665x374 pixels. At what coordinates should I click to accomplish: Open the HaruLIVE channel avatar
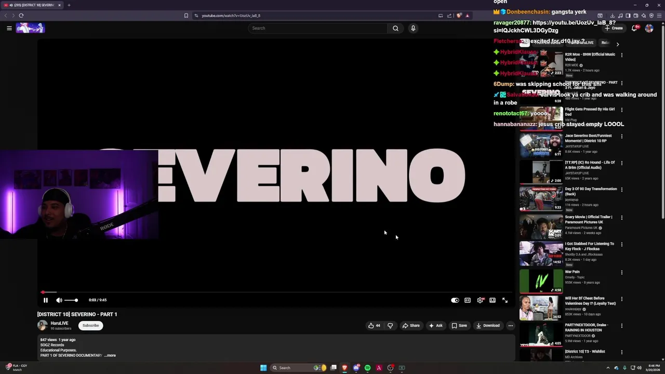pyautogui.click(x=43, y=326)
